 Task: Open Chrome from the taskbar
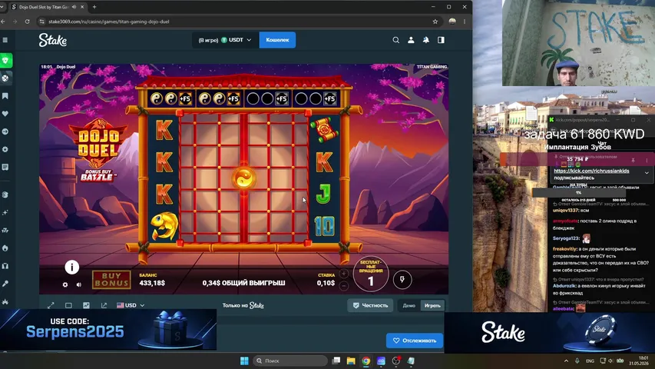tap(366, 361)
